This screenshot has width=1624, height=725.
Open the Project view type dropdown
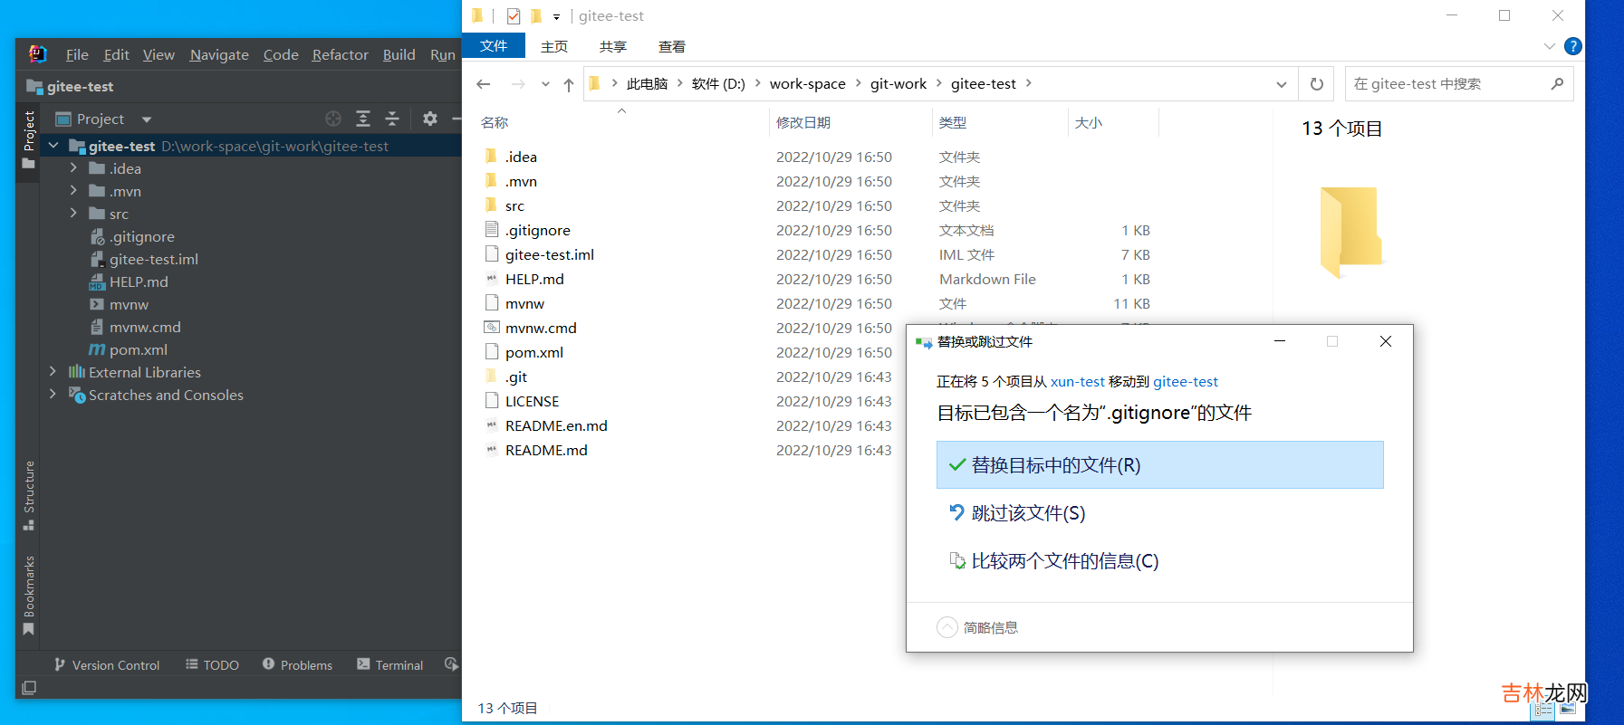coord(147,119)
